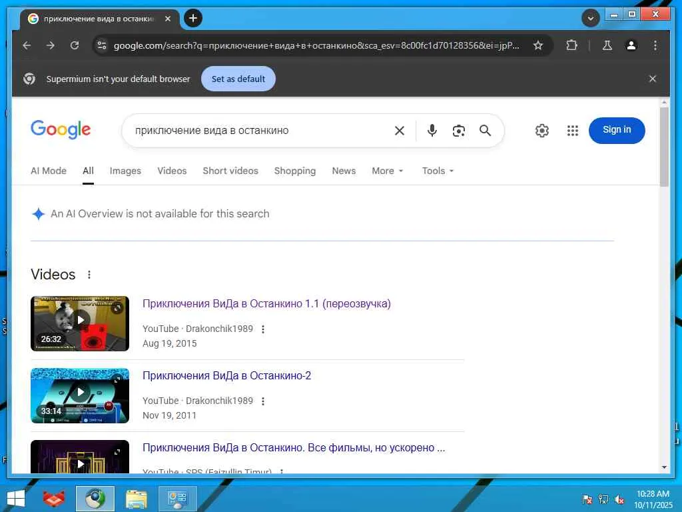The image size is (682, 512).
Task: Click the page vertical scrollbar thumb
Action: tap(664, 147)
